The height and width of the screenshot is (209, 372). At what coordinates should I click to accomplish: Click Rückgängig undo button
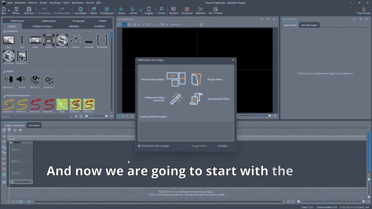pos(44,10)
